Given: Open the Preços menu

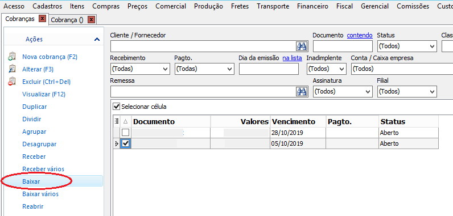Looking at the screenshot, I should [138, 6].
